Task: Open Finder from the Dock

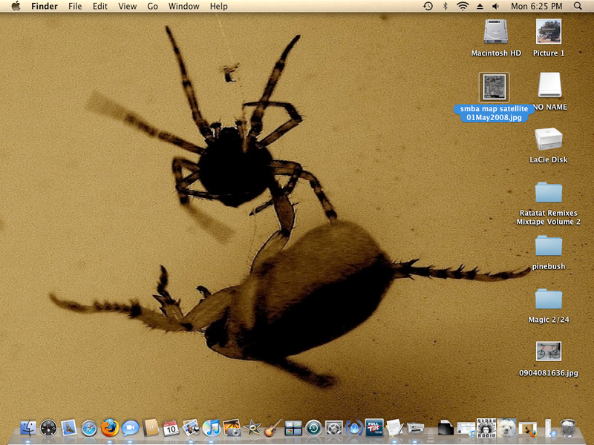Action: [x=28, y=428]
